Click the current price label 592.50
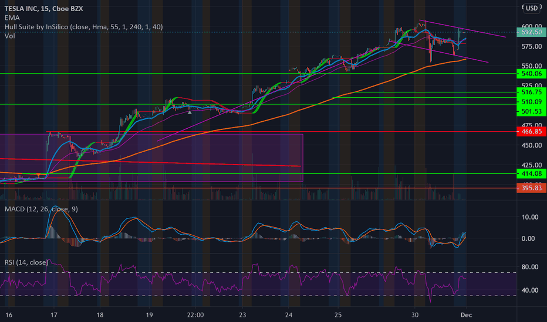 click(531, 32)
